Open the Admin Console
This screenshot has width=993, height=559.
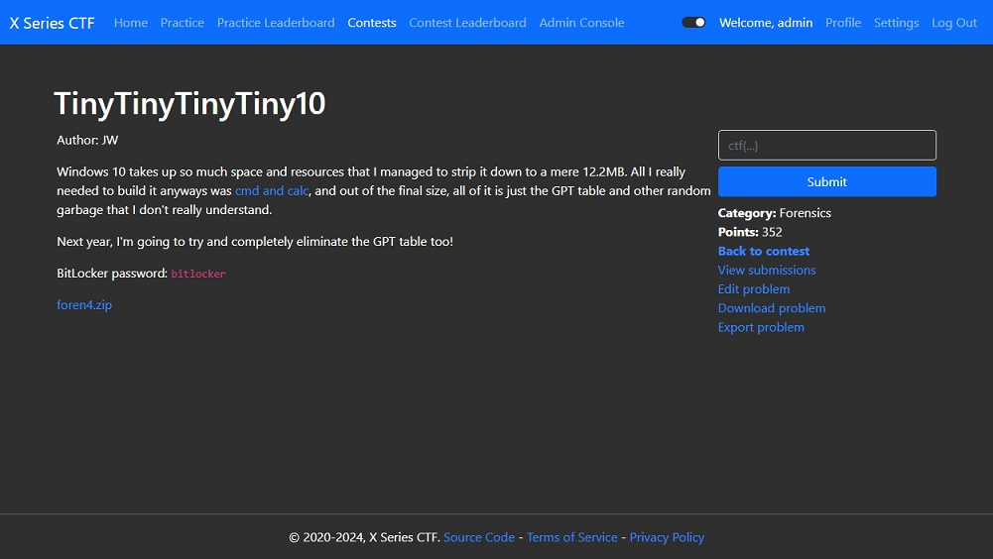(582, 23)
